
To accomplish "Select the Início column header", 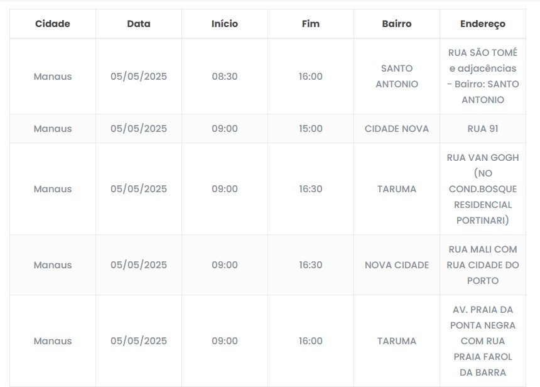I will (x=225, y=24).
